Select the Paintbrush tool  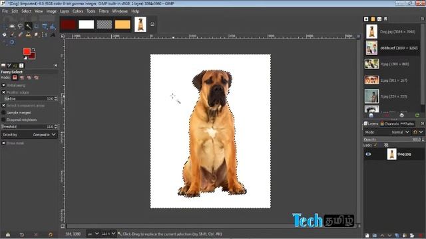[12, 35]
